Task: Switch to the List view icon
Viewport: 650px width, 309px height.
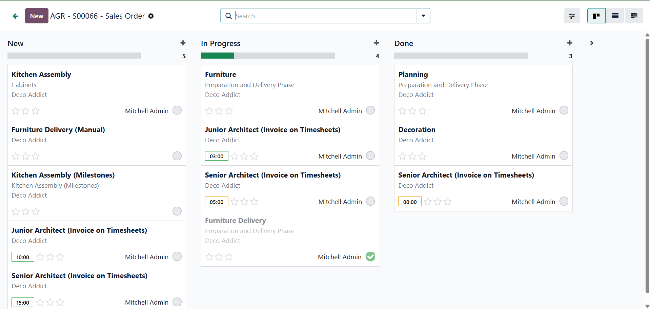Action: coord(615,16)
